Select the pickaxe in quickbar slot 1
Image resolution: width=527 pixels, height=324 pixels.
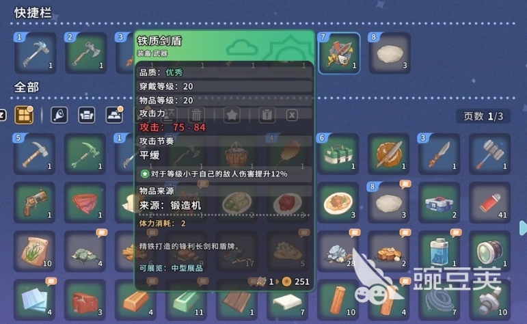tap(36, 53)
